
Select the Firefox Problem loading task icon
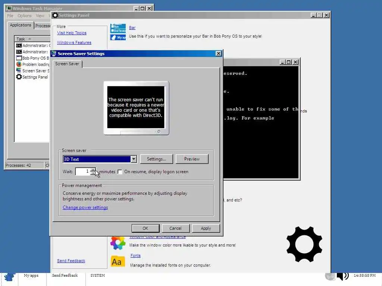(19, 64)
